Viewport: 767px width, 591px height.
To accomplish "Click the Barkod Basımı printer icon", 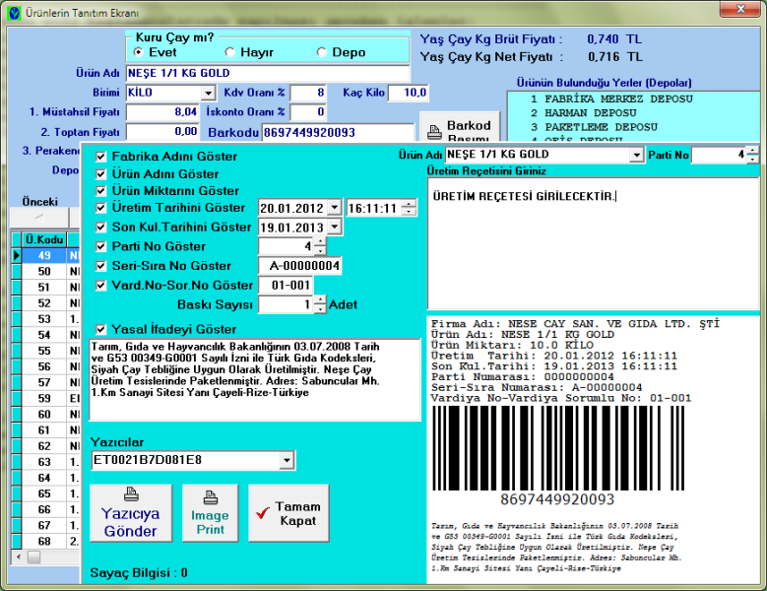I will (434, 132).
